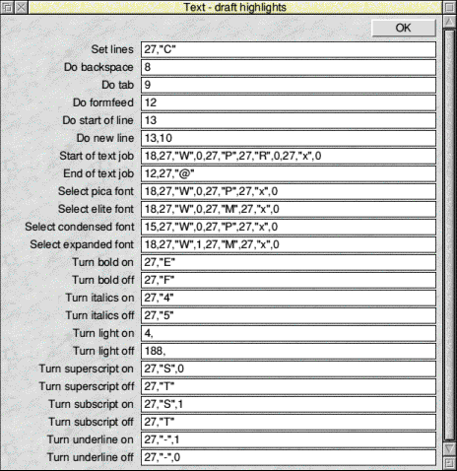Click the Do backspace code field
Screen dimensions: 457x471
point(289,67)
